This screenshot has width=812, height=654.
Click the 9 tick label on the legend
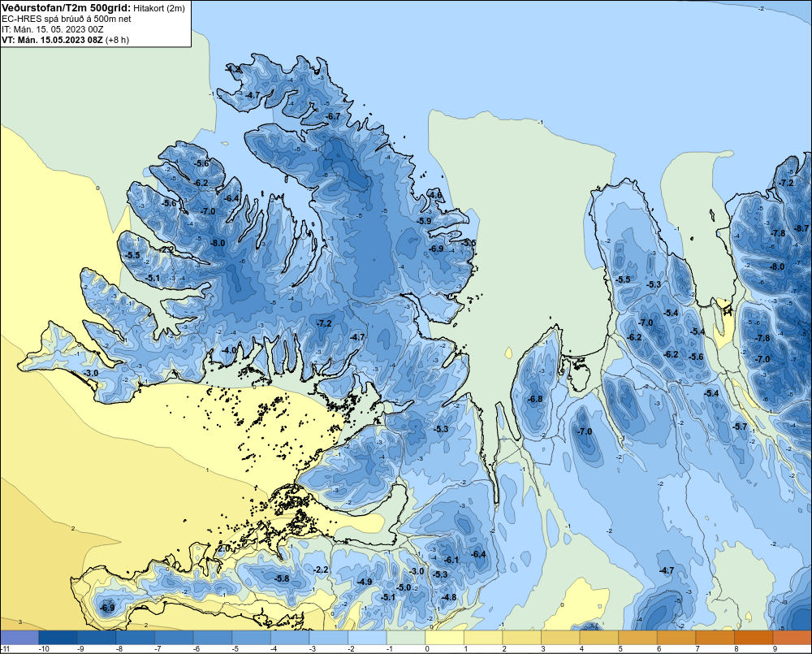click(775, 649)
